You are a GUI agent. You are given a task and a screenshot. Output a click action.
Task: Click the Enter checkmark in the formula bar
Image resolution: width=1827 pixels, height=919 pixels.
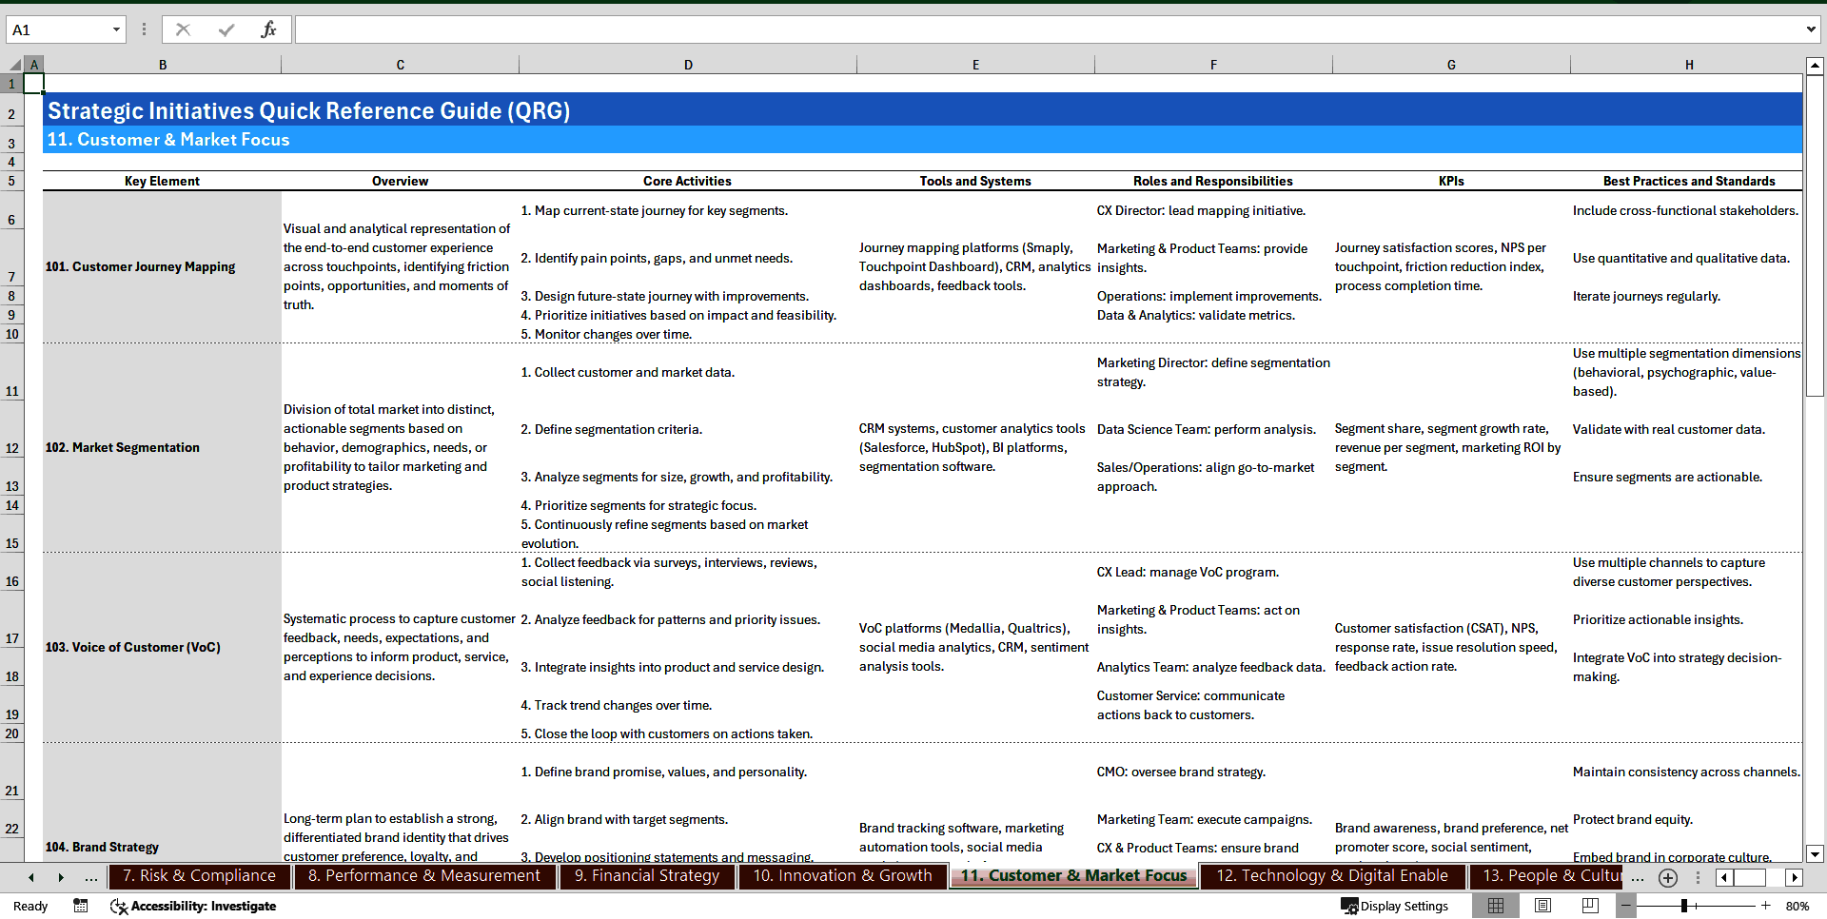[x=226, y=29]
